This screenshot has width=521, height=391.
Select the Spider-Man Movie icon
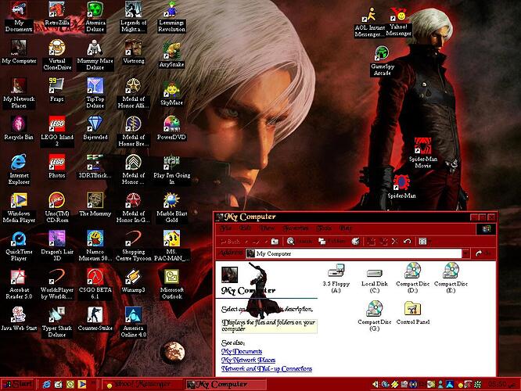pos(423,152)
